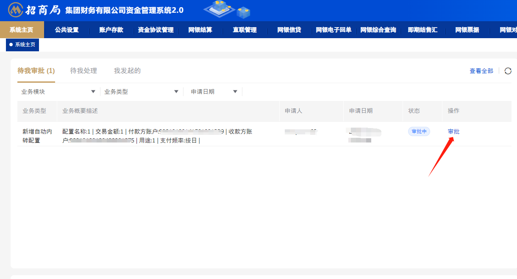This screenshot has width=517, height=279.
Task: Click the 审批中 status badge
Action: coord(419,131)
